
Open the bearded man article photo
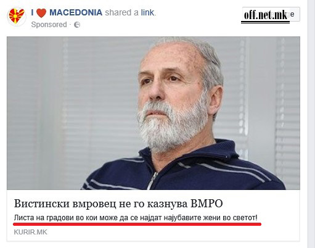pyautogui.click(x=153, y=113)
